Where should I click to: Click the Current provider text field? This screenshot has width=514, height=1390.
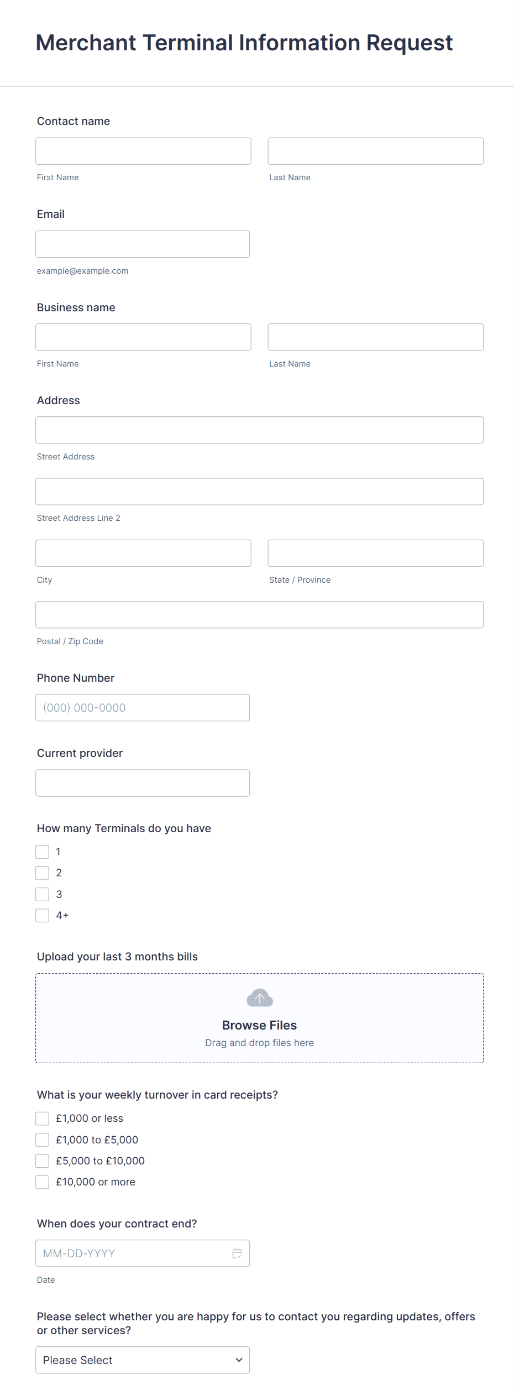[x=143, y=782]
